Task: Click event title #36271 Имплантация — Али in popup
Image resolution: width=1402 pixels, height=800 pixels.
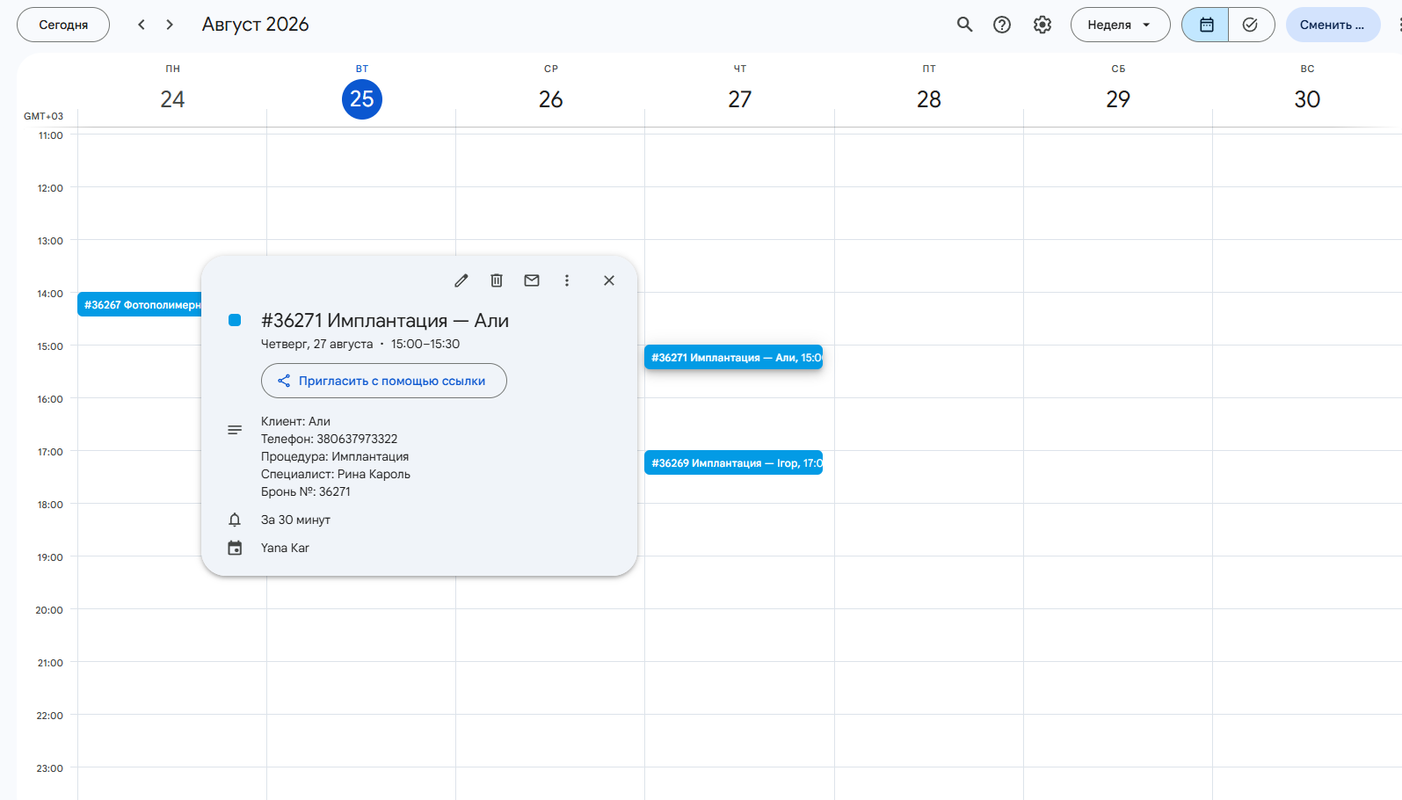Action: tap(385, 321)
